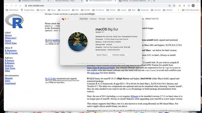Viewport: 202px width, 113px height.
Task: Download the R-4.2.2.pkg for Intel Macs
Action: (50, 78)
